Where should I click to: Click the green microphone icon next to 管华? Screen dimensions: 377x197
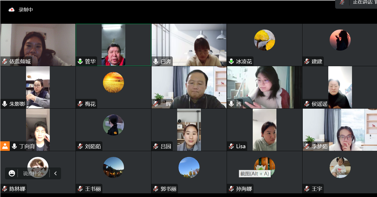[80, 61]
